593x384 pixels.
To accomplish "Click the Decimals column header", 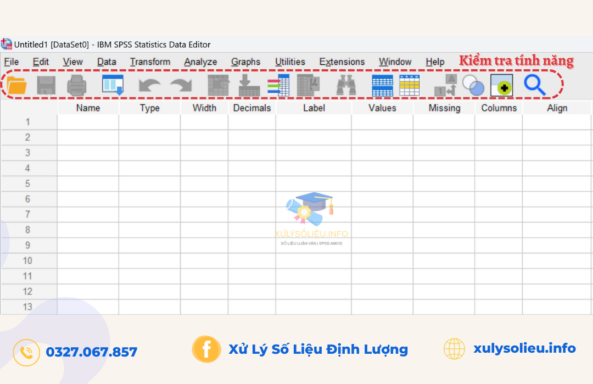I will click(252, 108).
